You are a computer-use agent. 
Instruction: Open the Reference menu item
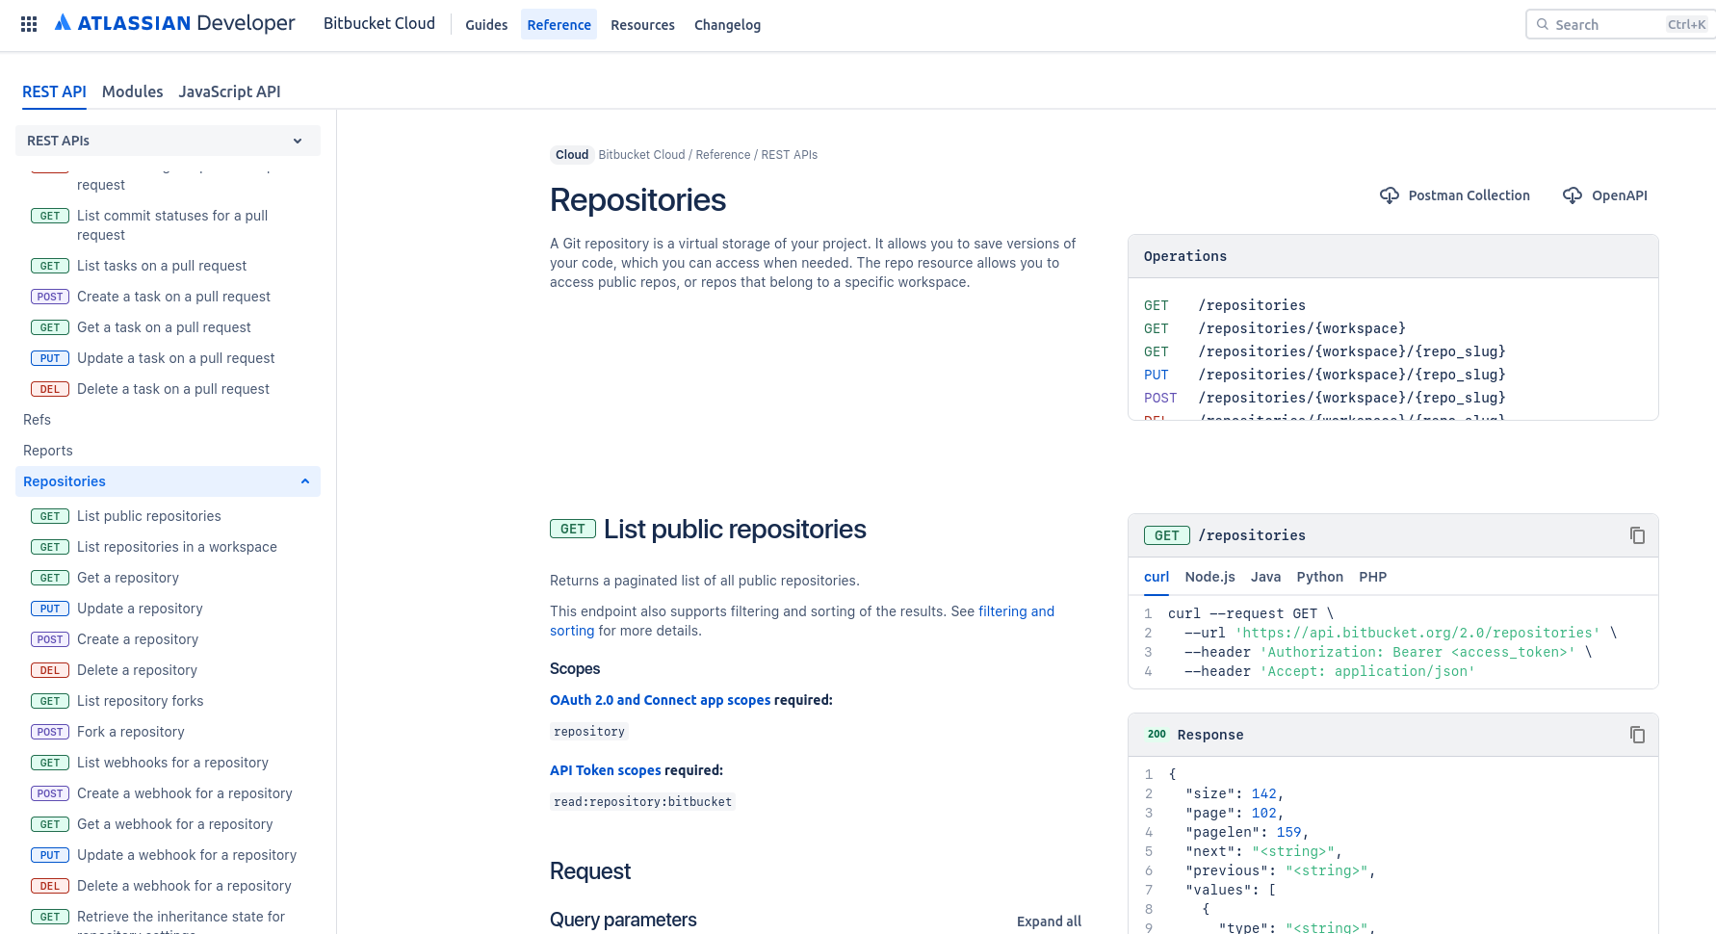[x=559, y=25]
